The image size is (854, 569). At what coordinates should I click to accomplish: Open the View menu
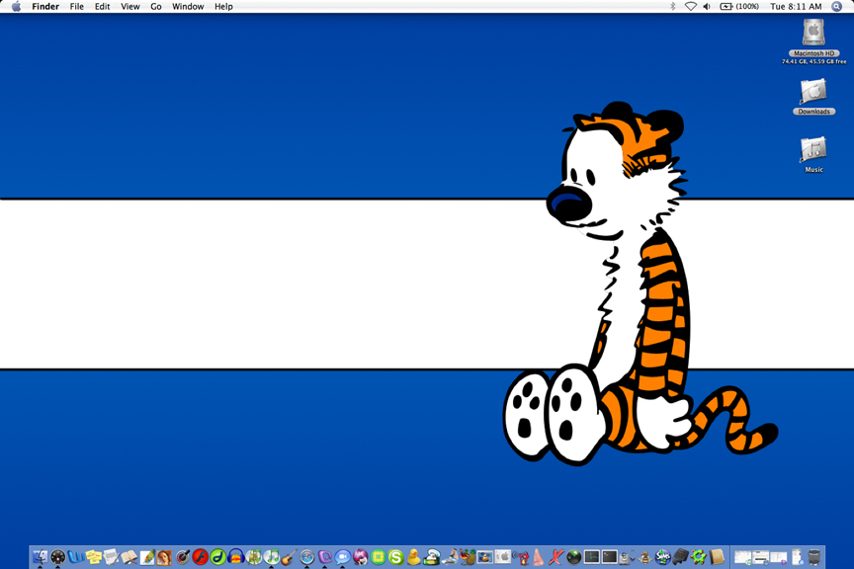[x=130, y=7]
